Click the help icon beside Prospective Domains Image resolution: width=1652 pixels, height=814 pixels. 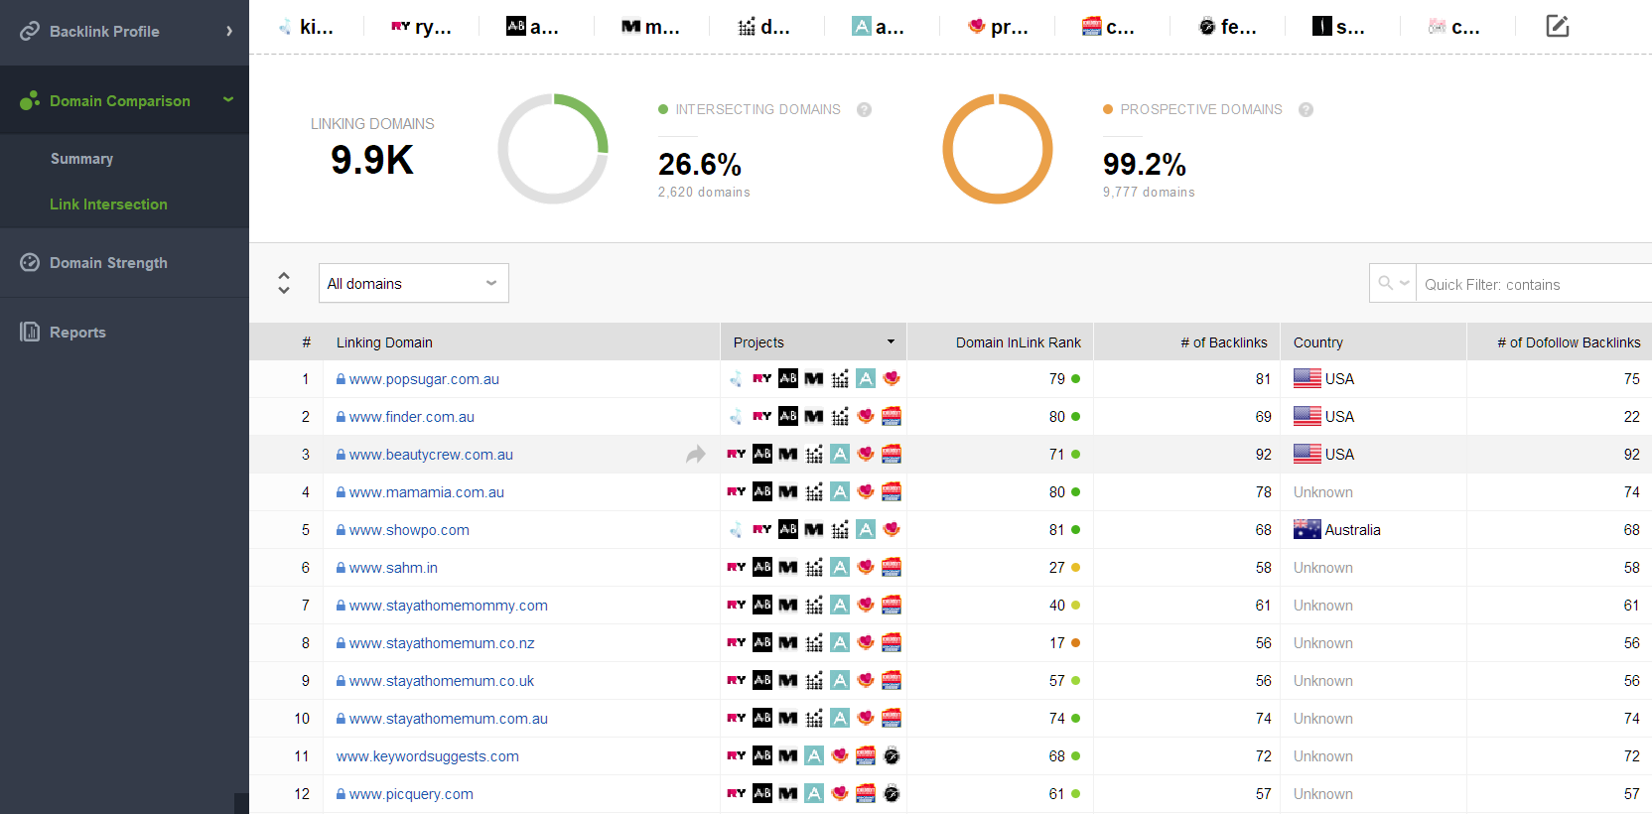(x=1306, y=109)
